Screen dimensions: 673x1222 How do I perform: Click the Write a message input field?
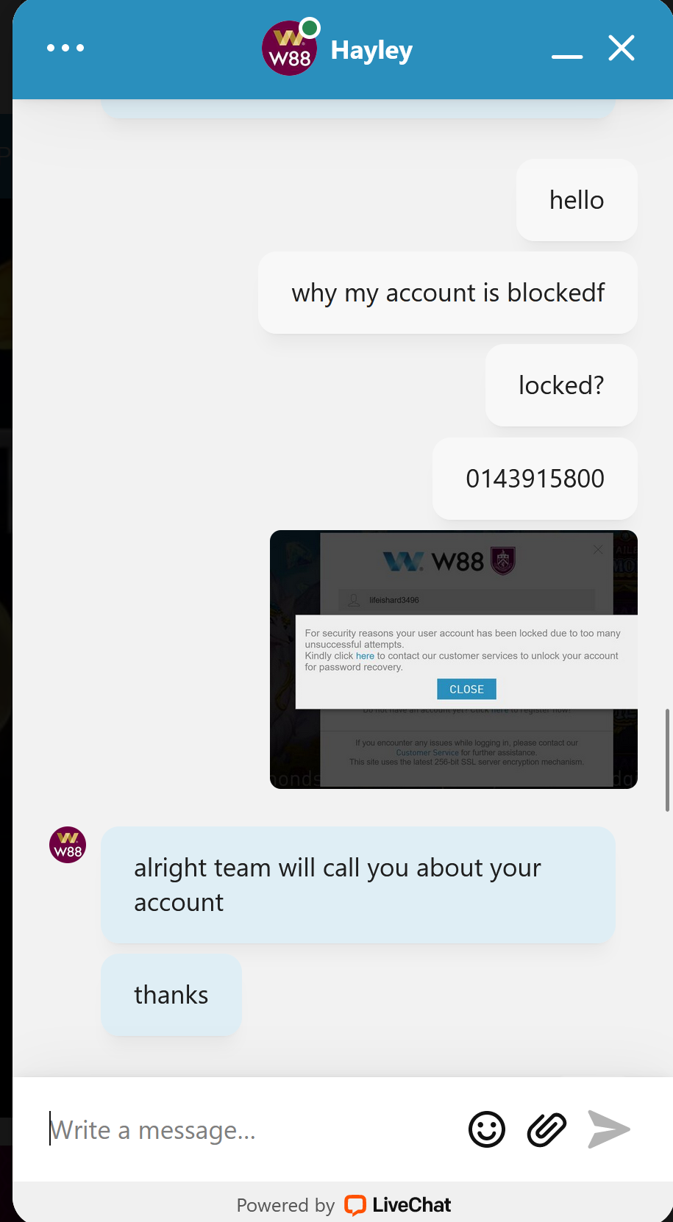pos(250,1129)
